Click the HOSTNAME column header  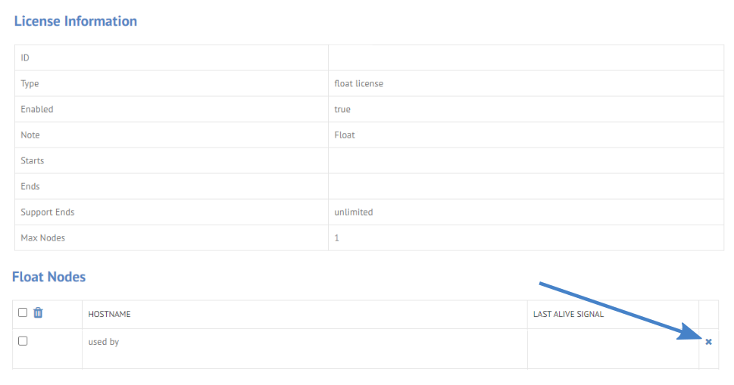[110, 314]
